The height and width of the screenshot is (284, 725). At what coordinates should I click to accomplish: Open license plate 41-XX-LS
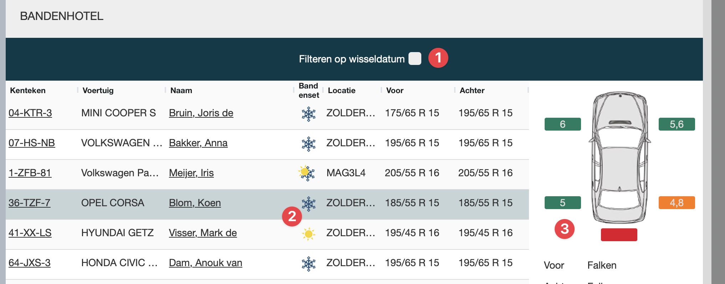[x=30, y=233]
